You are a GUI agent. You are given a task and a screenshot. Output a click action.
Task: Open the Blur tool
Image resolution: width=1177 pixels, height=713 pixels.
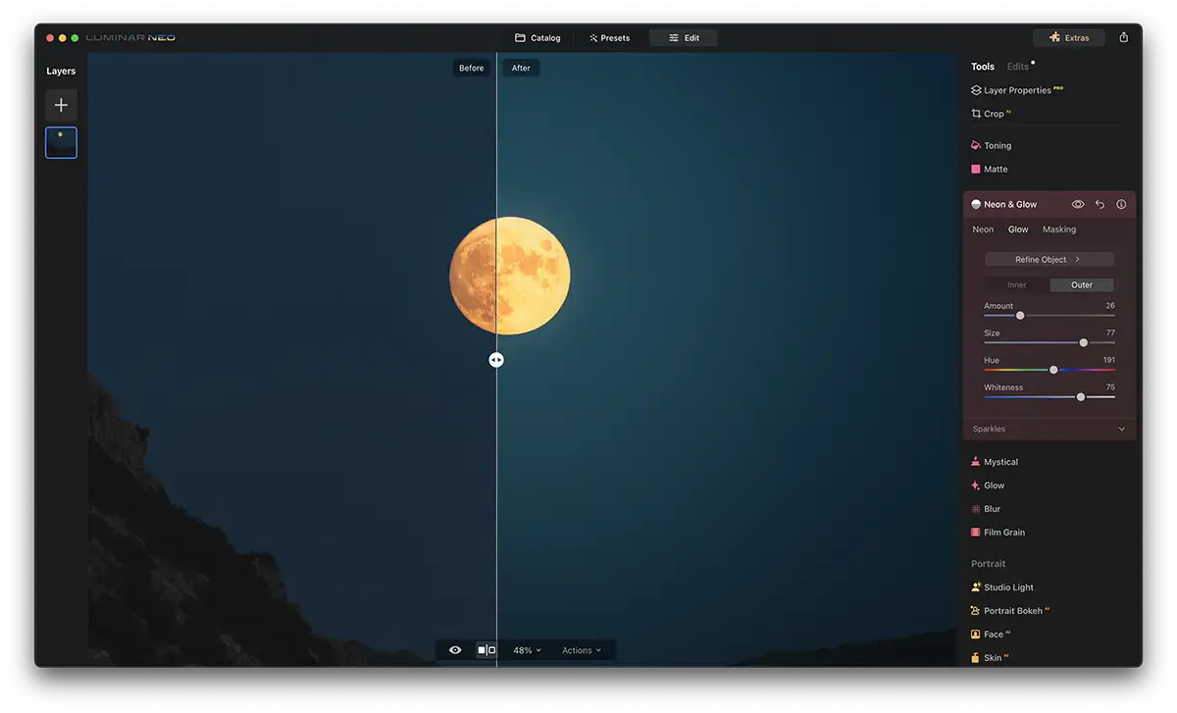[986, 509]
